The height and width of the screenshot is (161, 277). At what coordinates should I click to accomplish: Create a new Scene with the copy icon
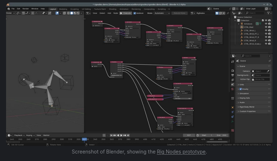click(x=234, y=9)
